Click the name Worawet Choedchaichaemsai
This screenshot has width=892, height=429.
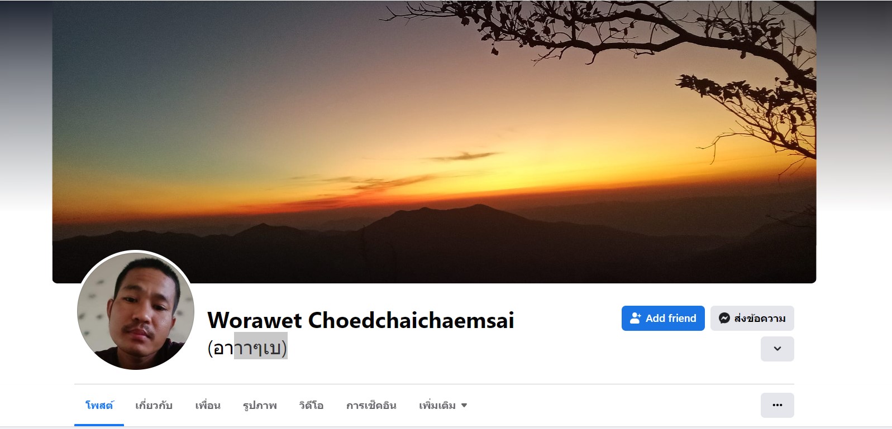(361, 320)
